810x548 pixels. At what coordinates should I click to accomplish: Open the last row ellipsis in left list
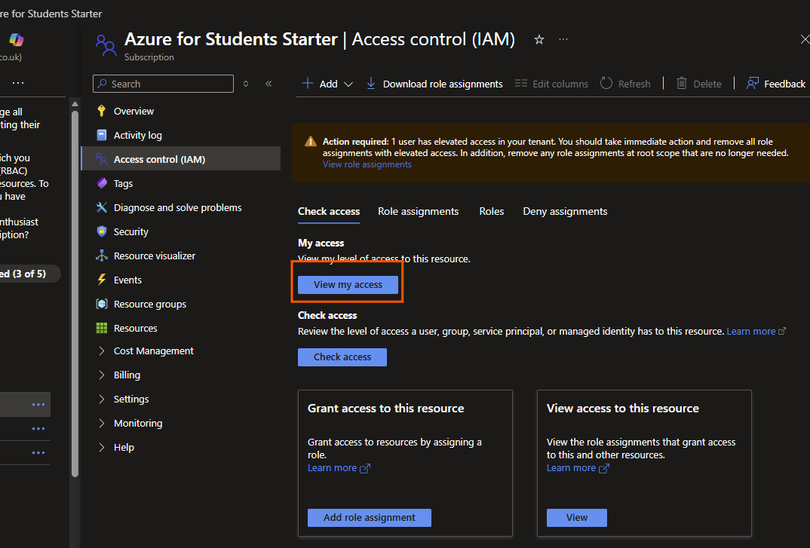coord(38,453)
